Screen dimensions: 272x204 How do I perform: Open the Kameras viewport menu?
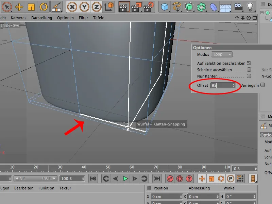(x=19, y=18)
